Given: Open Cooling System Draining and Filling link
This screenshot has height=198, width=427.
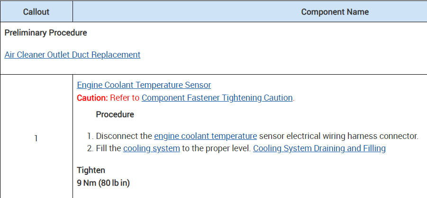Looking at the screenshot, I should pos(319,148).
